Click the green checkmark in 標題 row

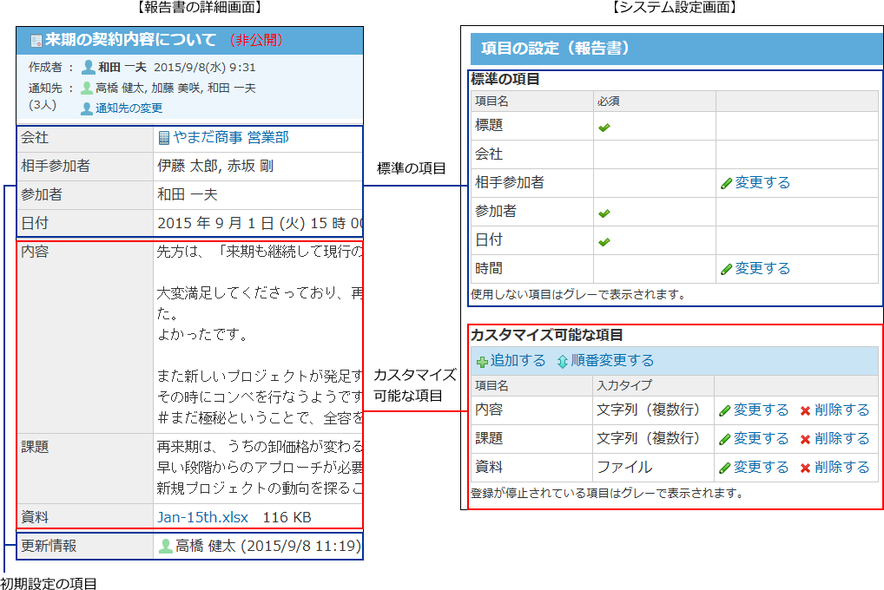tap(604, 127)
